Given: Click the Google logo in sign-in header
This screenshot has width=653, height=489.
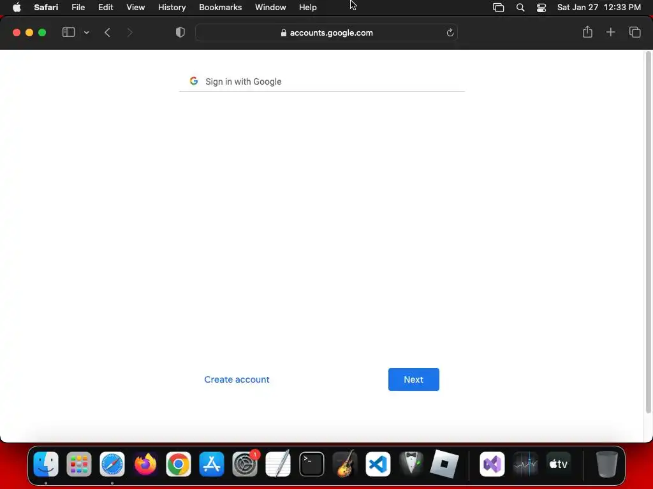Looking at the screenshot, I should coord(194,81).
